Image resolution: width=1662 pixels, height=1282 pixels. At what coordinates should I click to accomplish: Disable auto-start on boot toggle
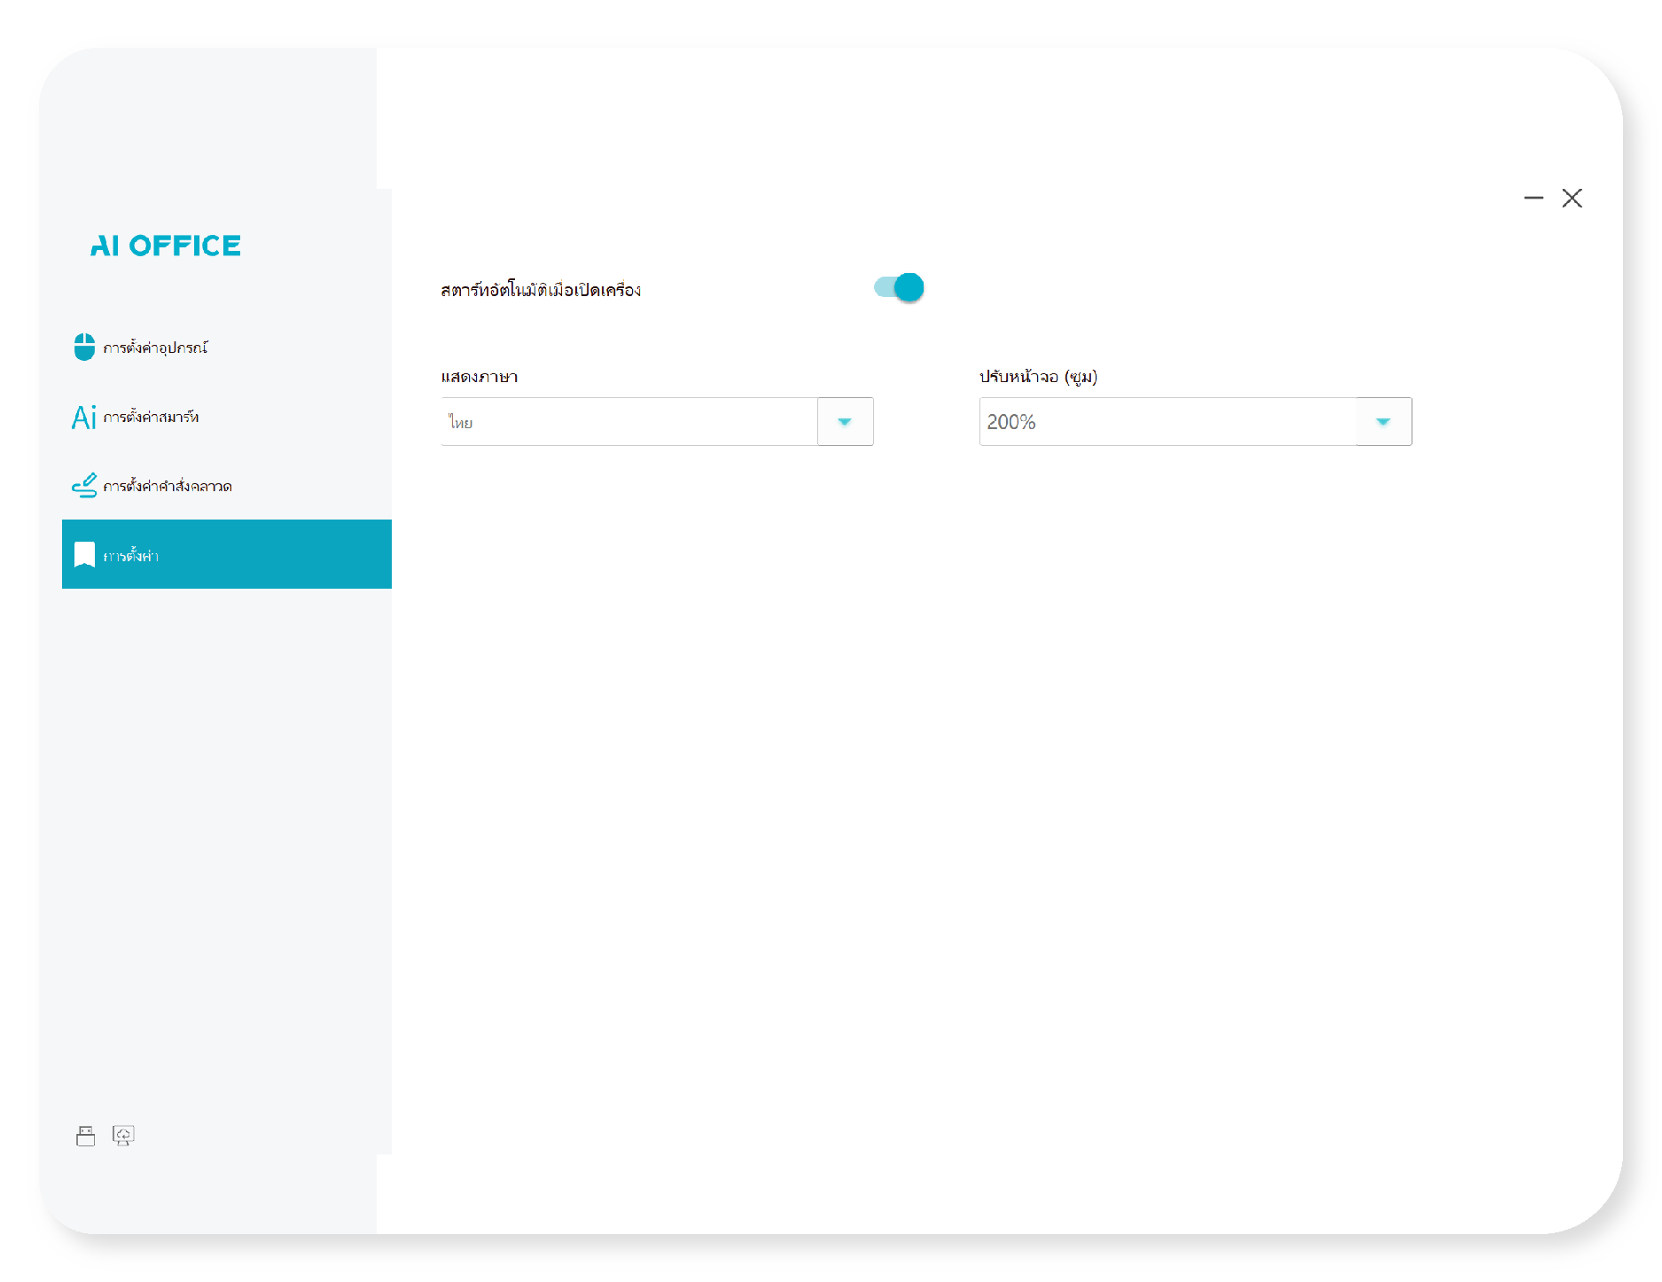899,287
